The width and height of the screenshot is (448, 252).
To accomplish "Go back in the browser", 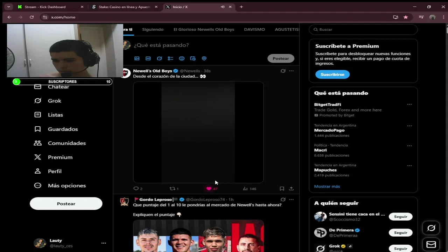I will 9,17.
